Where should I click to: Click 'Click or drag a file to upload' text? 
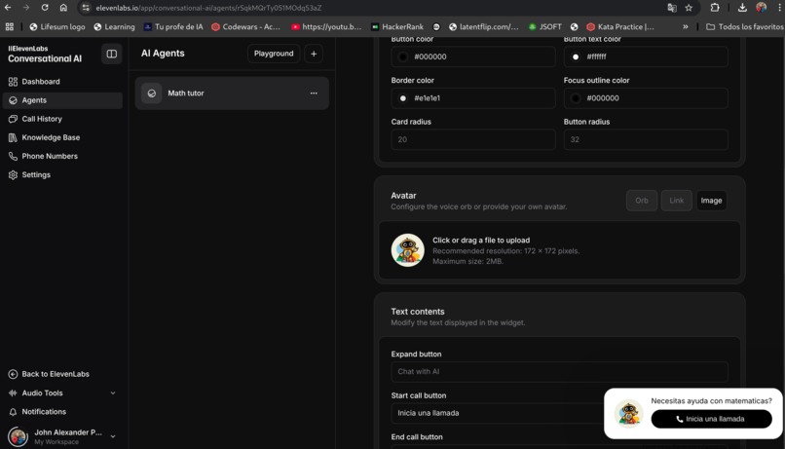click(480, 241)
